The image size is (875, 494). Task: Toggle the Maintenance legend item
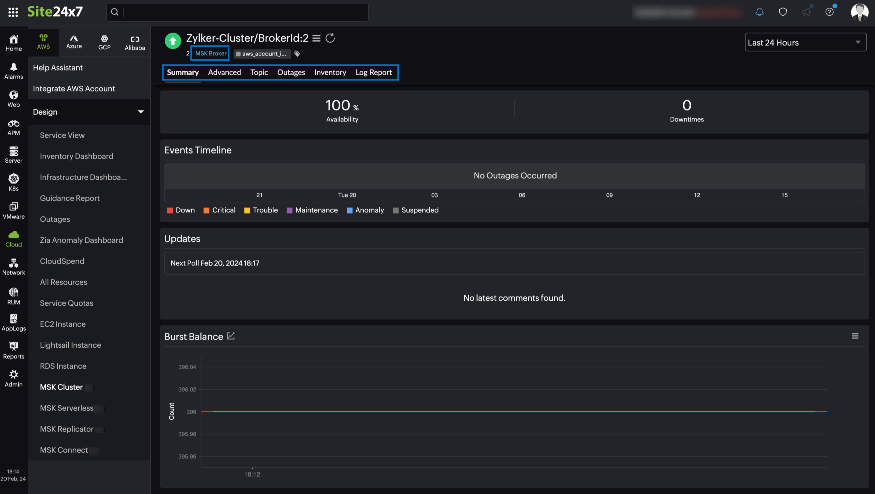312,210
